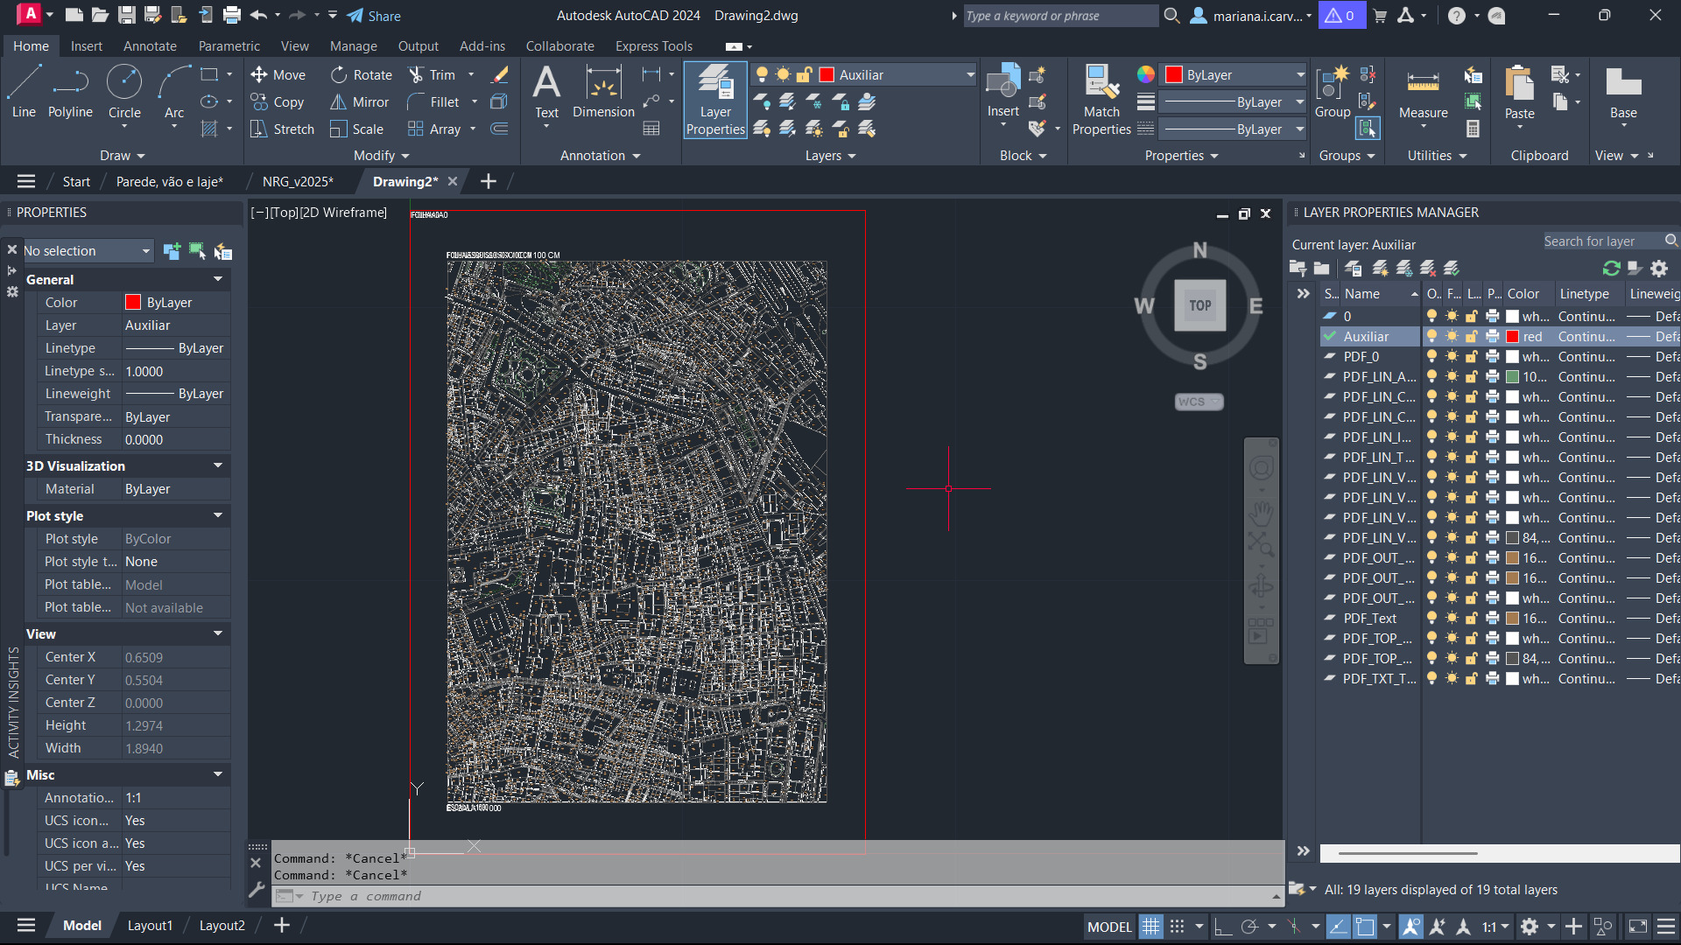Collapse the General properties section
This screenshot has height=945, width=1681.
point(218,279)
